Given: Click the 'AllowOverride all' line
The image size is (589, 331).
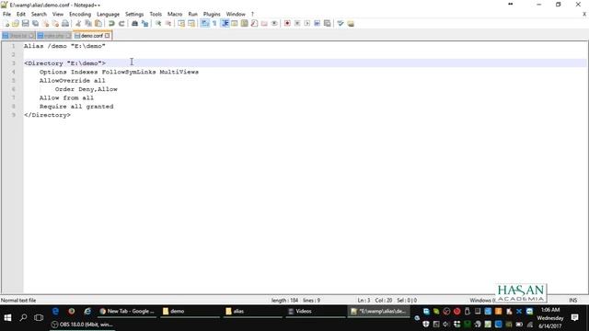Looking at the screenshot, I should (x=73, y=81).
